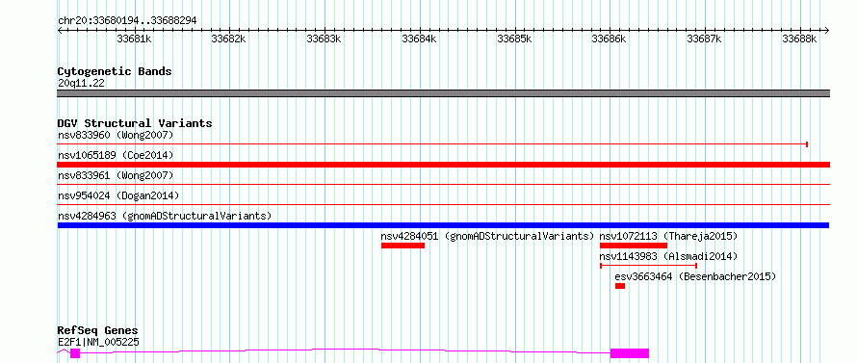The height and width of the screenshot is (363, 857).
Task: Click the E2F1|NM_005225 gene label
Action: tap(98, 342)
